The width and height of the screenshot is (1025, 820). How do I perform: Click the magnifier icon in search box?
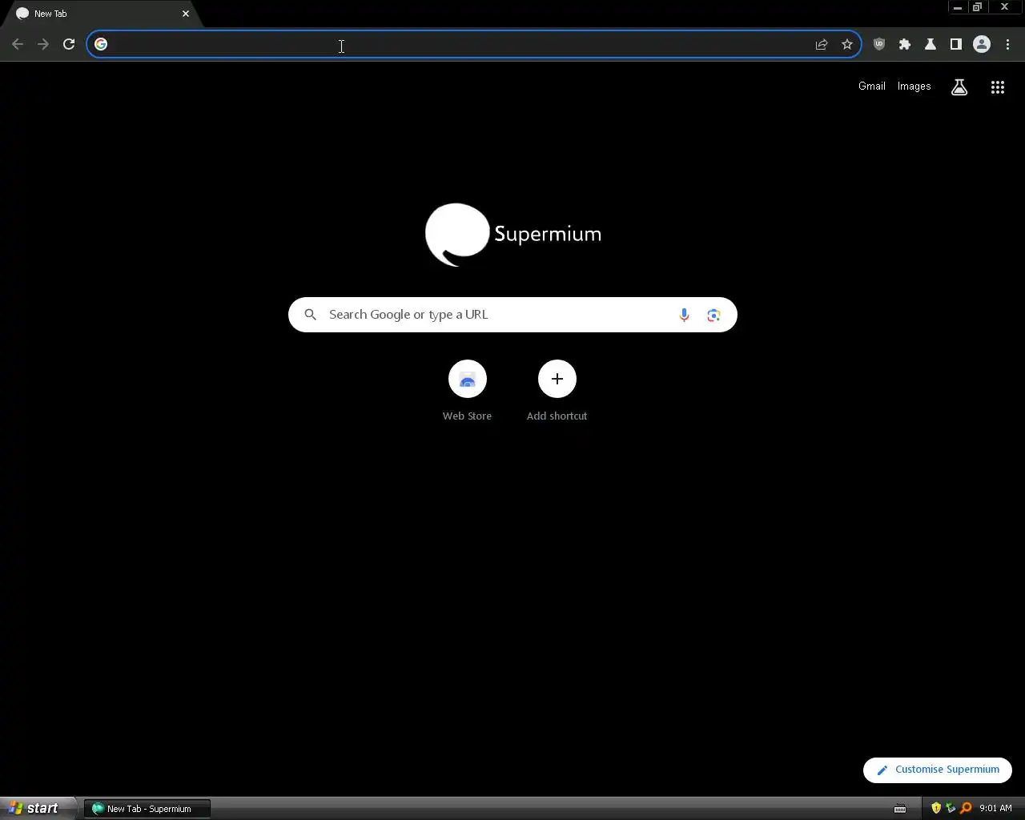311,315
